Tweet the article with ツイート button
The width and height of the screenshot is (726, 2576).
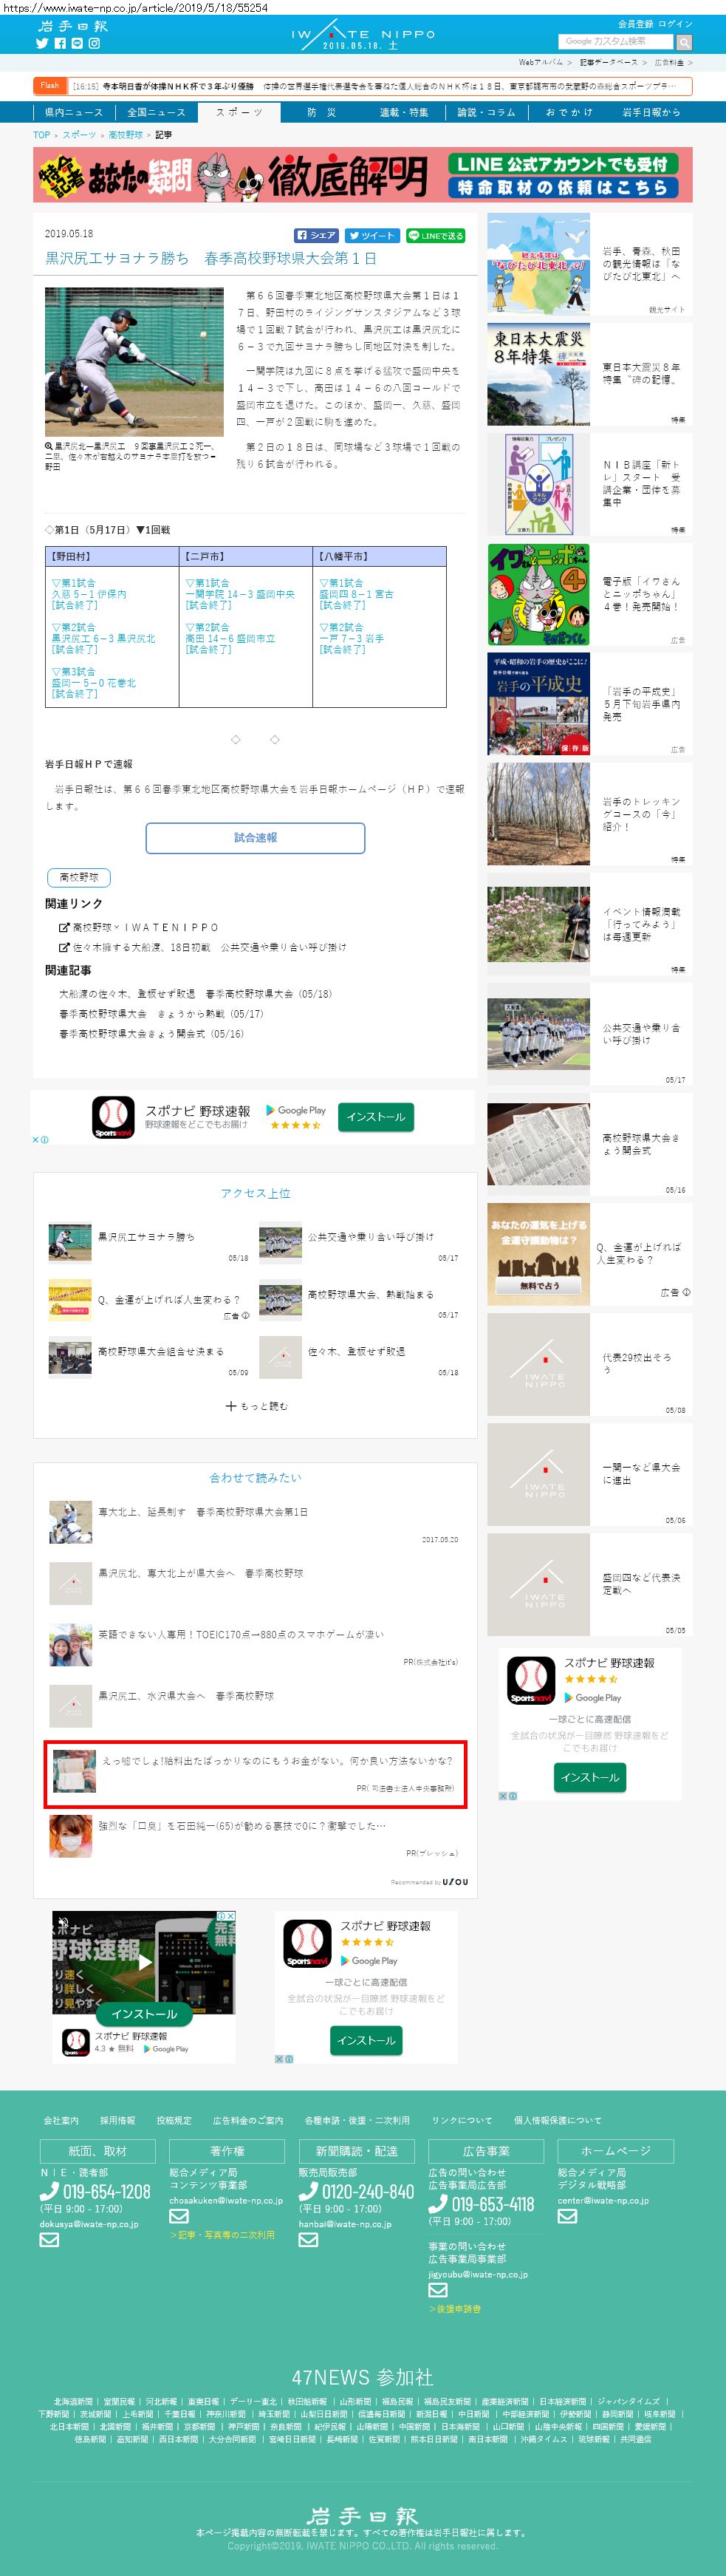373,235
